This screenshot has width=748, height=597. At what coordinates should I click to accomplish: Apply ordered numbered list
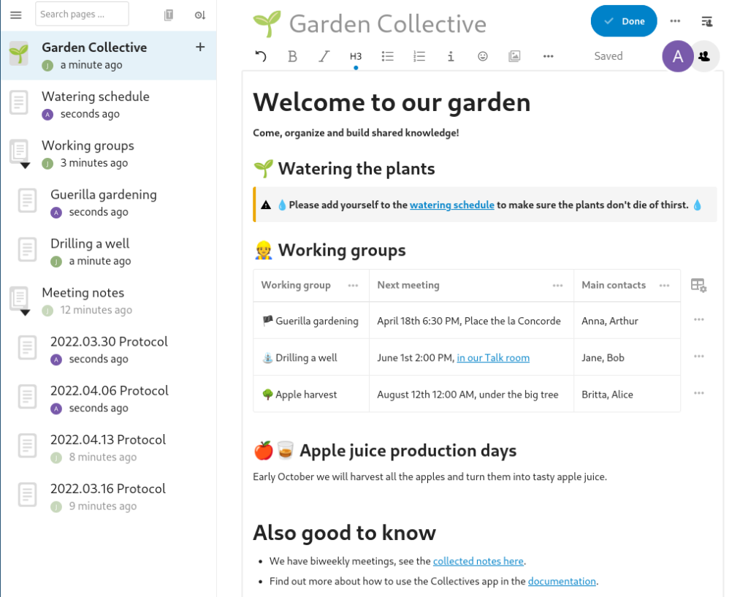[419, 56]
